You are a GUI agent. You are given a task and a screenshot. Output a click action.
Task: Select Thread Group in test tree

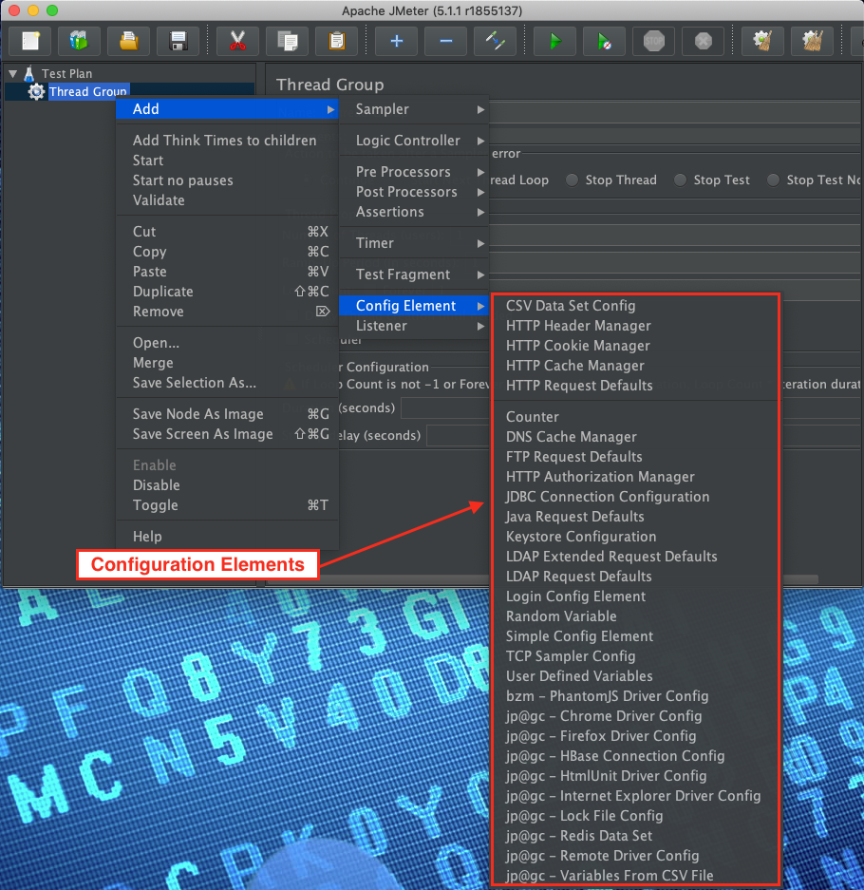click(88, 91)
